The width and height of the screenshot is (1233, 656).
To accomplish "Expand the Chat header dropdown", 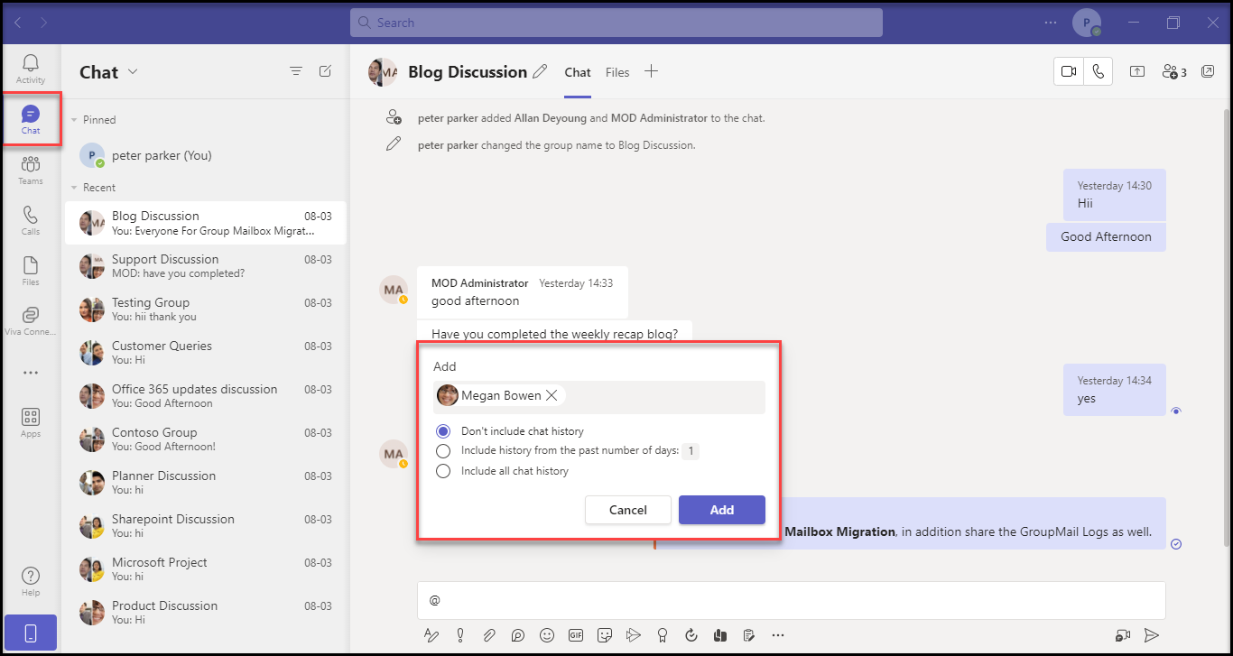I will [133, 72].
